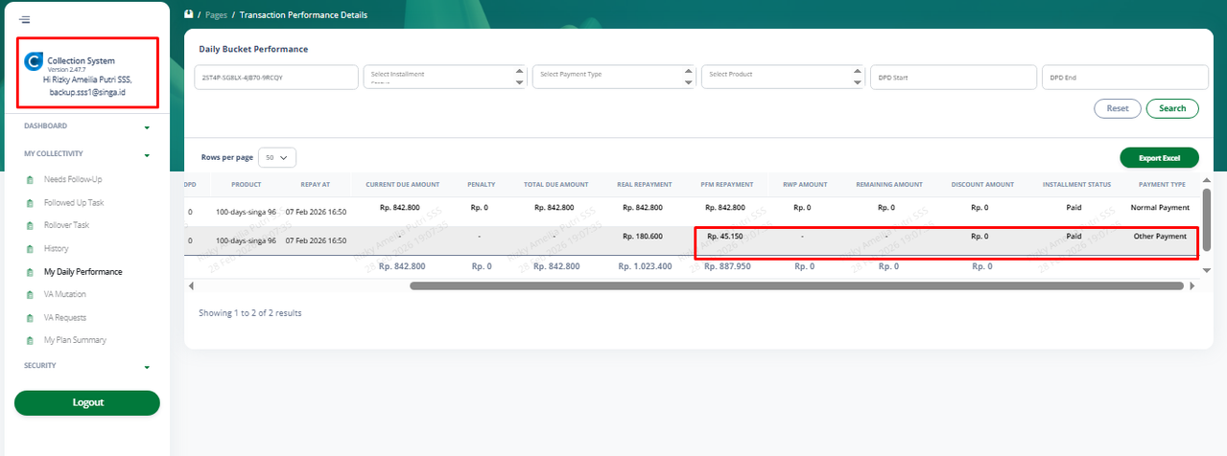Viewport: 1227px width, 456px height.
Task: Click the Normal Payment cell
Action: click(x=1160, y=208)
